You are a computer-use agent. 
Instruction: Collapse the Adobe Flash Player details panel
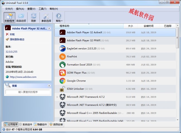[49, 28]
